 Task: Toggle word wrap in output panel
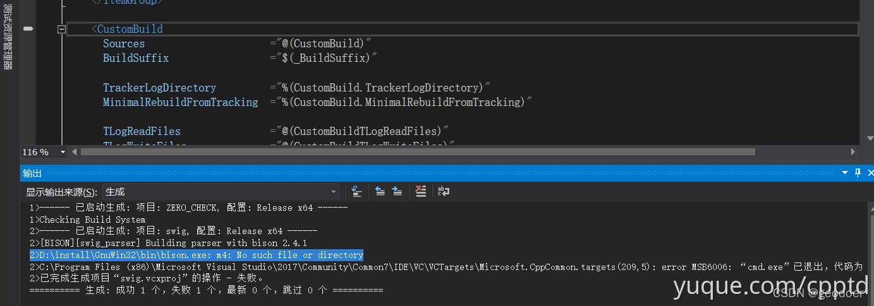tap(444, 191)
